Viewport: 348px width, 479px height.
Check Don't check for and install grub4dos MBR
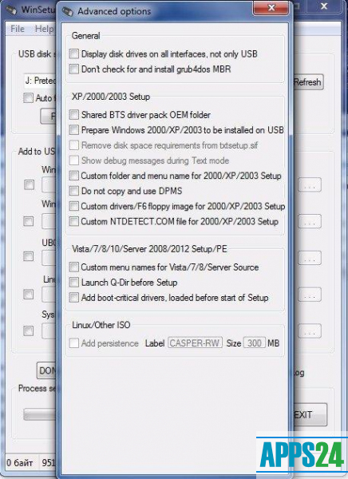74,69
